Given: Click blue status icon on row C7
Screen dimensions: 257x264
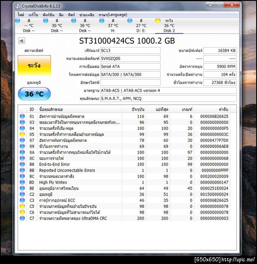Looking at the screenshot, I should click(22, 218).
